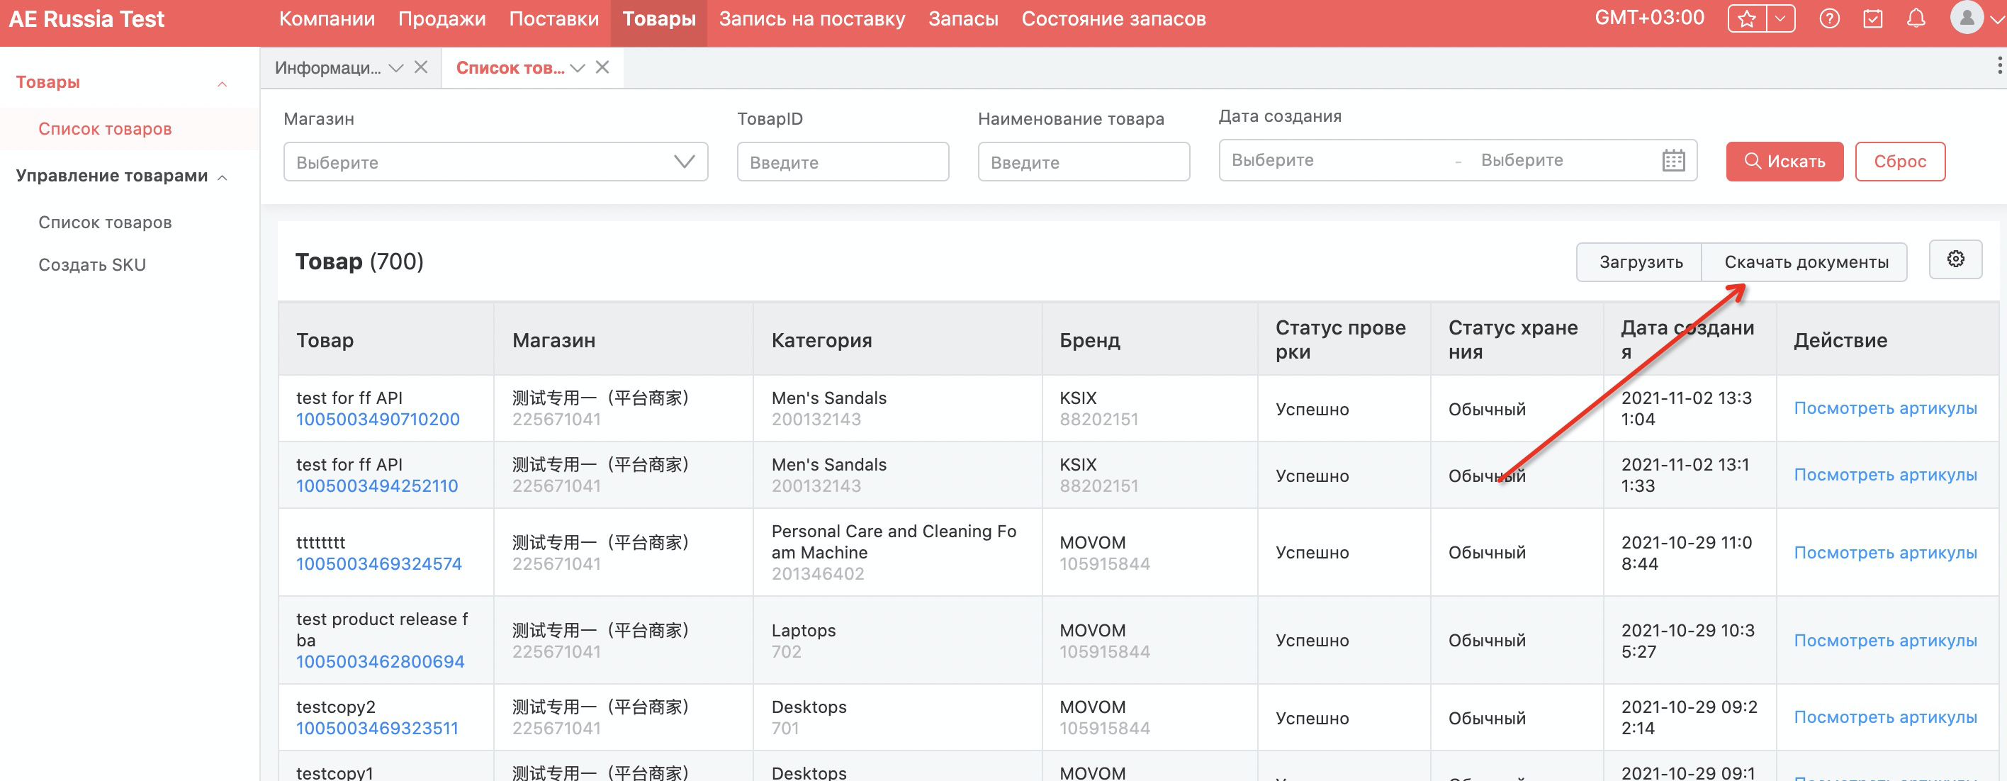Open product ID 1005003494252110 link

coord(376,485)
